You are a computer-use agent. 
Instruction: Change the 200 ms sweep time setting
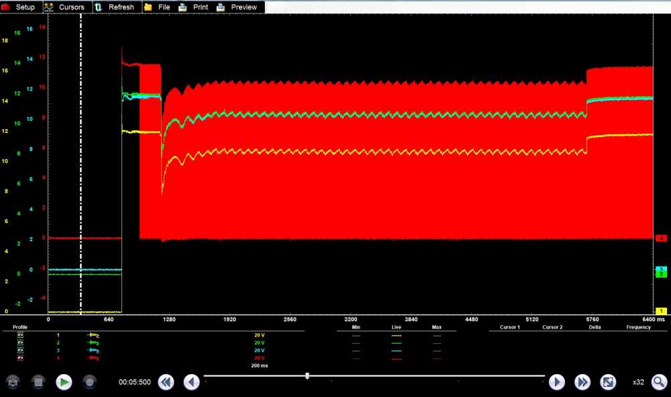(260, 367)
